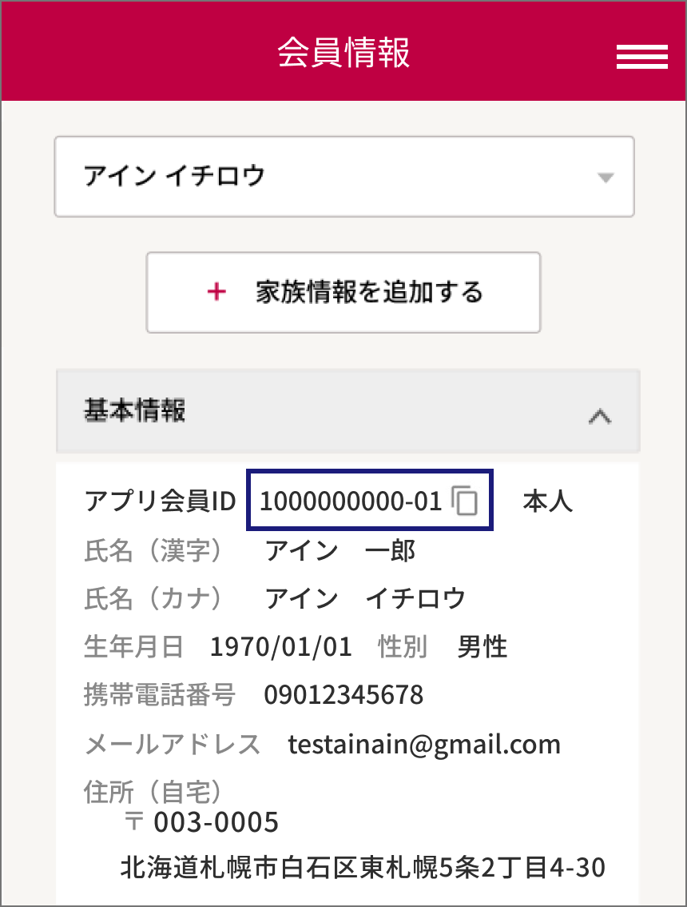Copy the app member ID with copy icon
Screen dimensions: 687x907
465,501
